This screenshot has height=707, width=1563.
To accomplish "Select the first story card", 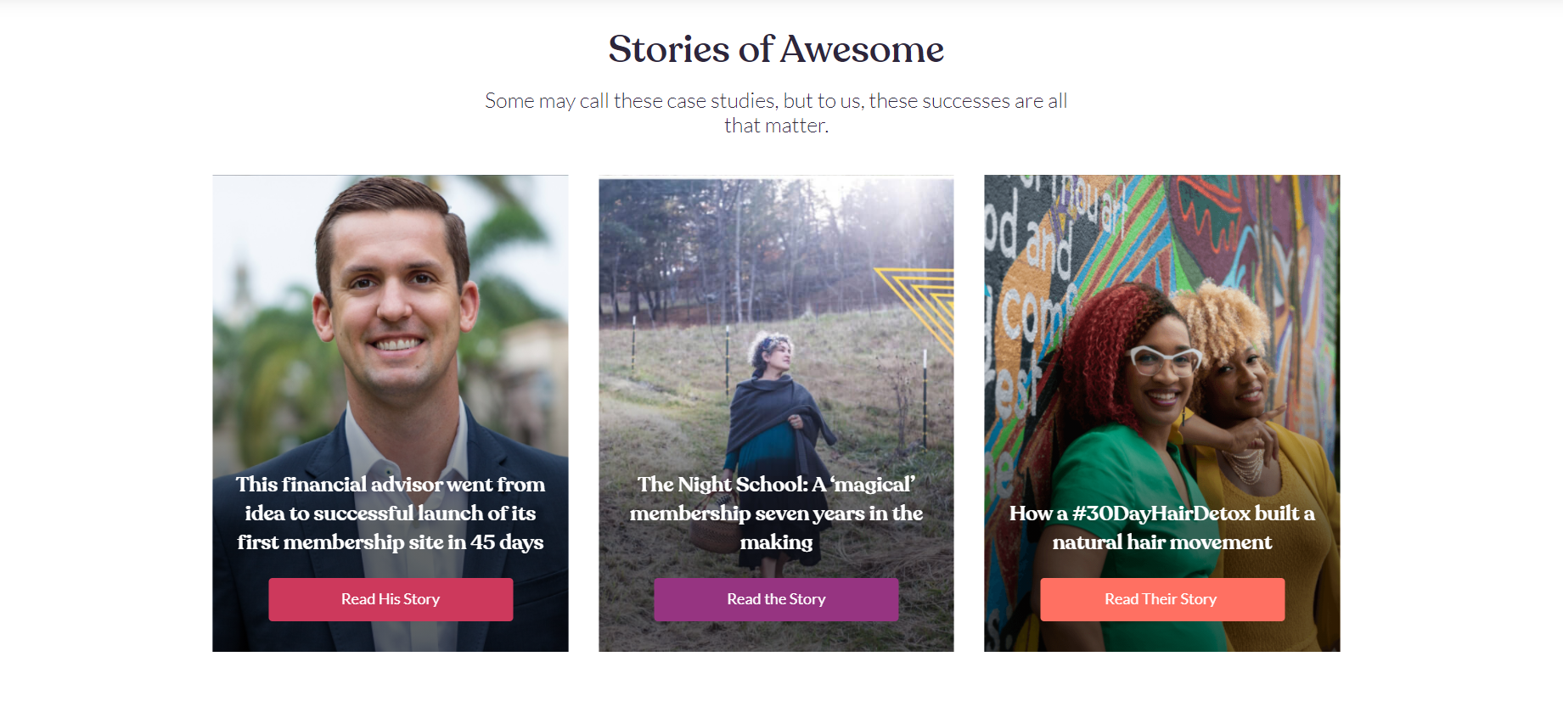I will [x=390, y=413].
